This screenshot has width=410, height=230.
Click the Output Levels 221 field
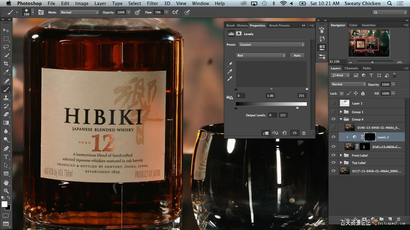[x=283, y=115]
